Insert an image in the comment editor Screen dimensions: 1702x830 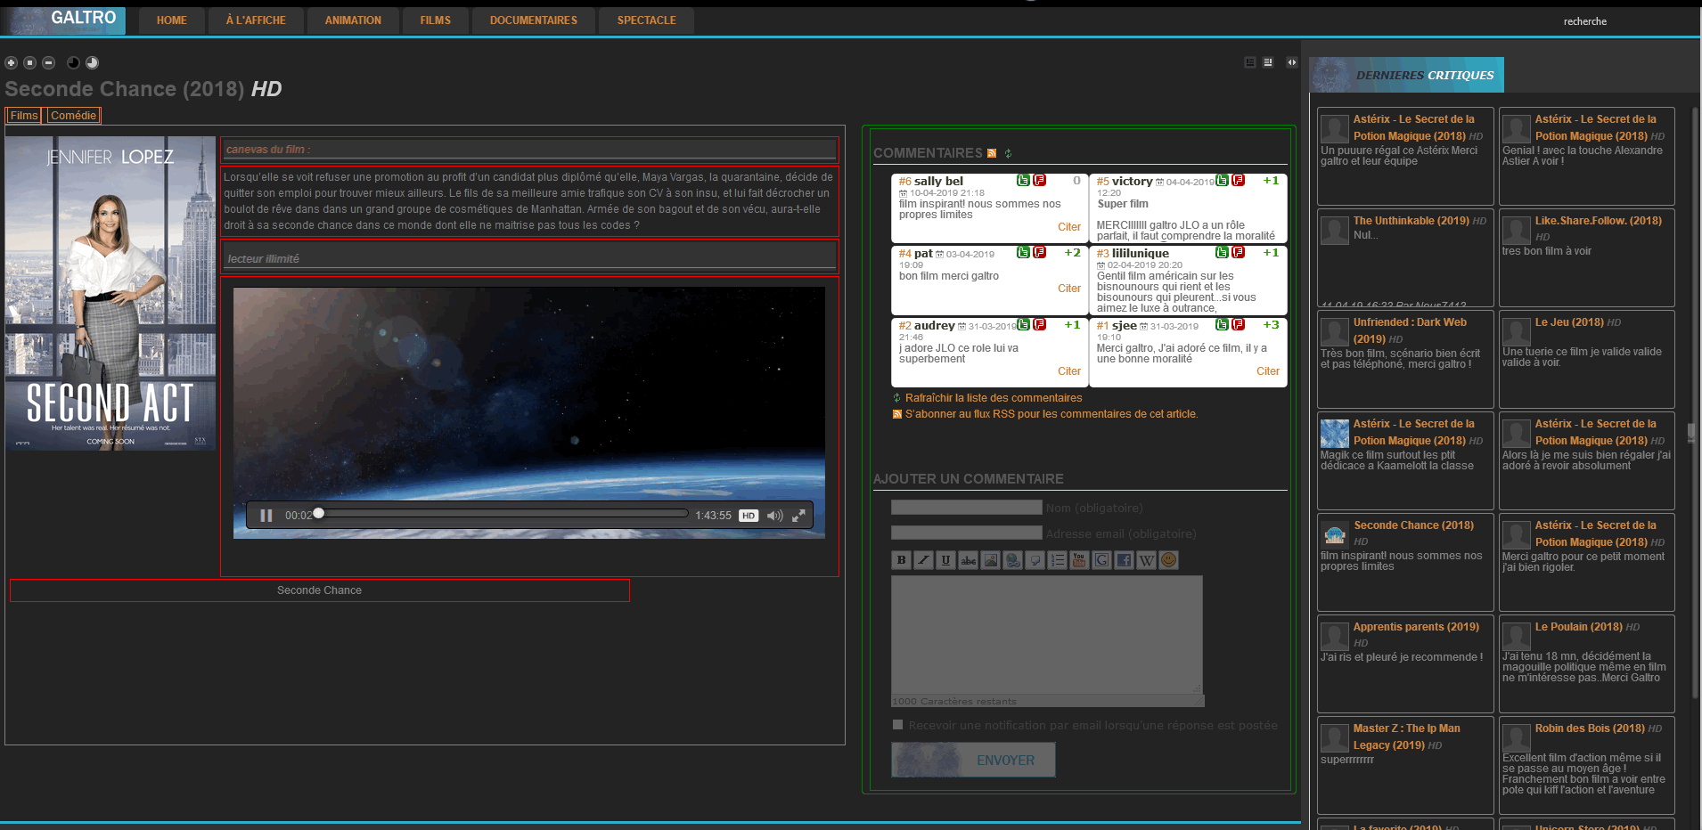(990, 560)
